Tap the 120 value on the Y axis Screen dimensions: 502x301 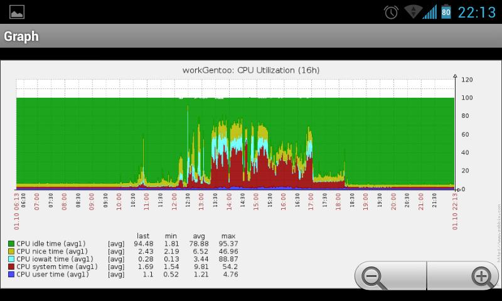pos(467,80)
